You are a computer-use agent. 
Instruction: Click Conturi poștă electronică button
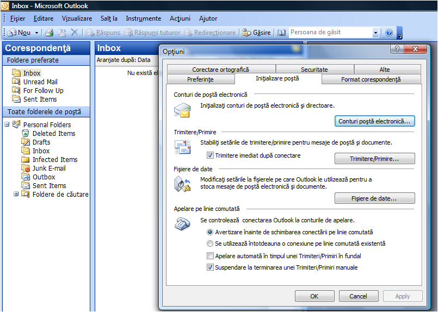374,121
